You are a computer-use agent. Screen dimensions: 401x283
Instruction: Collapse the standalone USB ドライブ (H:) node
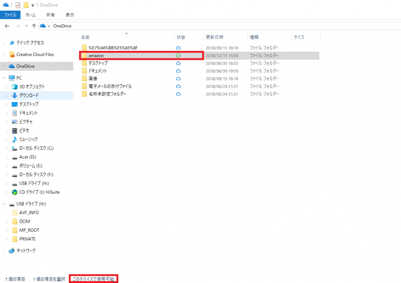point(4,204)
